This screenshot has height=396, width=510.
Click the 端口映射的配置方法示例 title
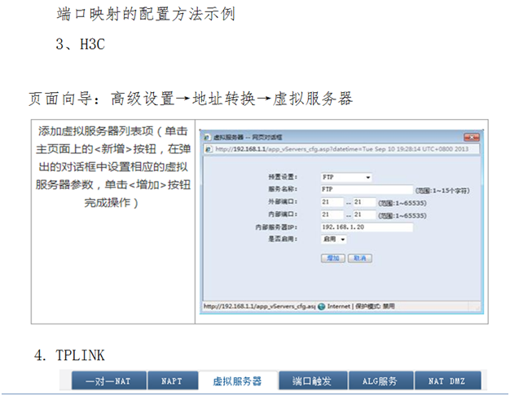[x=146, y=15]
